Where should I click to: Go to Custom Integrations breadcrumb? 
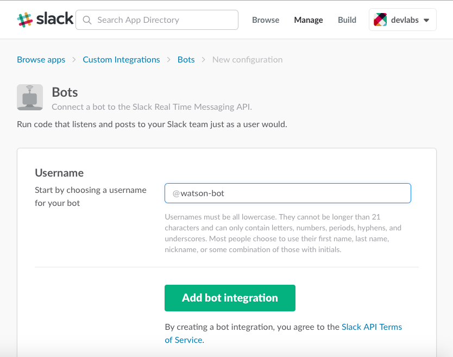point(121,60)
